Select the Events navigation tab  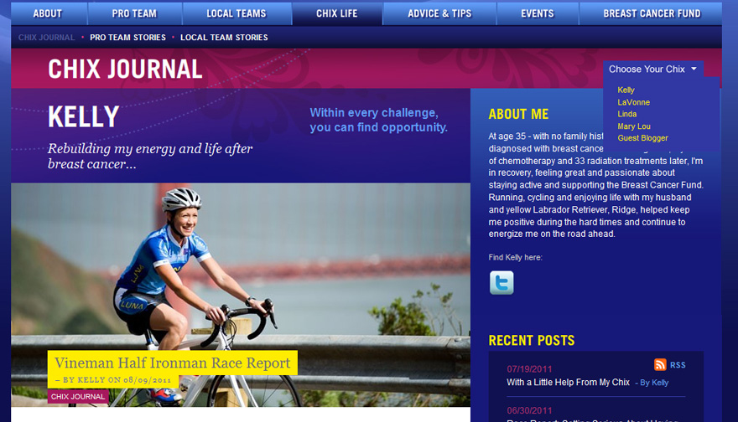[x=538, y=13]
